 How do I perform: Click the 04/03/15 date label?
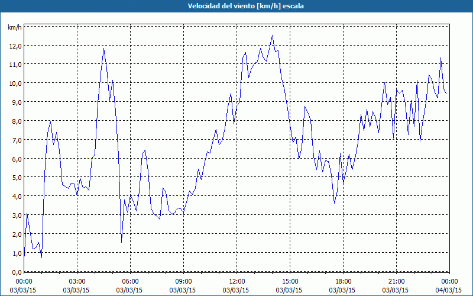pyautogui.click(x=449, y=290)
